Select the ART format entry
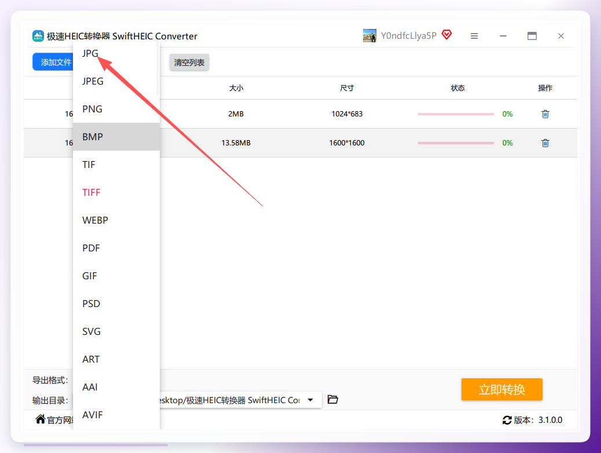601x453 pixels. click(x=116, y=359)
